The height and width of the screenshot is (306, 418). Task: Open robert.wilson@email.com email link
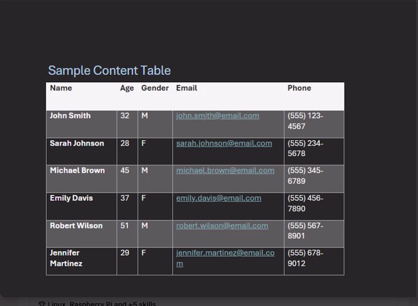[x=222, y=226]
